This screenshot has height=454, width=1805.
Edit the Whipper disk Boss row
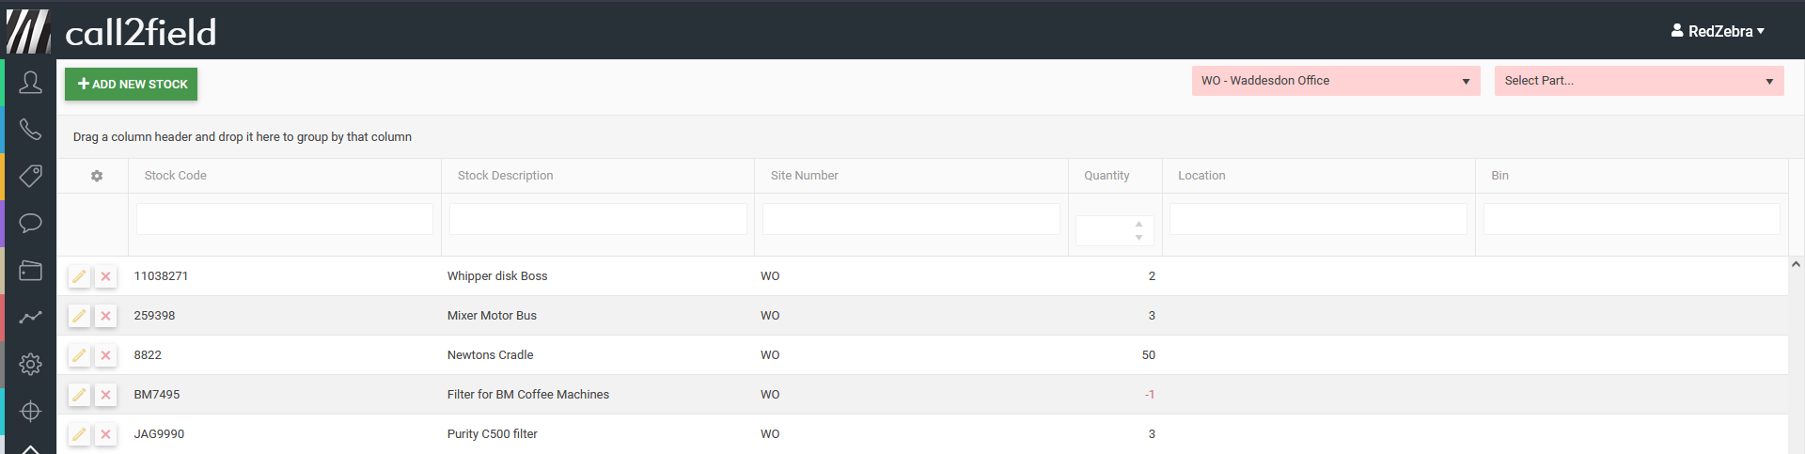(x=80, y=276)
